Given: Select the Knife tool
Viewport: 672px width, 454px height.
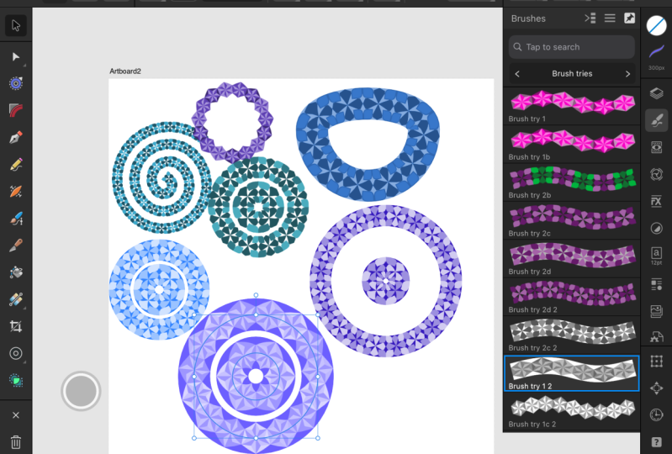Looking at the screenshot, I should (16, 245).
